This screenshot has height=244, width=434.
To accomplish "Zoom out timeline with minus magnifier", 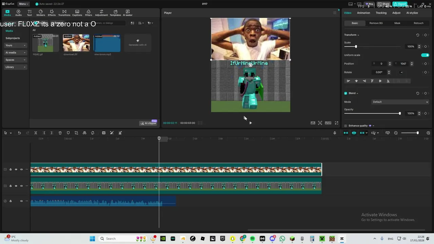I will 396,133.
